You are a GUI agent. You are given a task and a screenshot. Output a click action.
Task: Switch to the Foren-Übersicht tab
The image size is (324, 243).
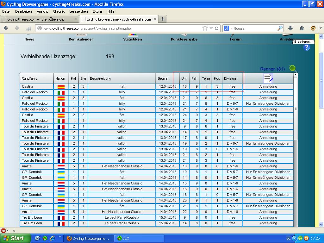39,19
